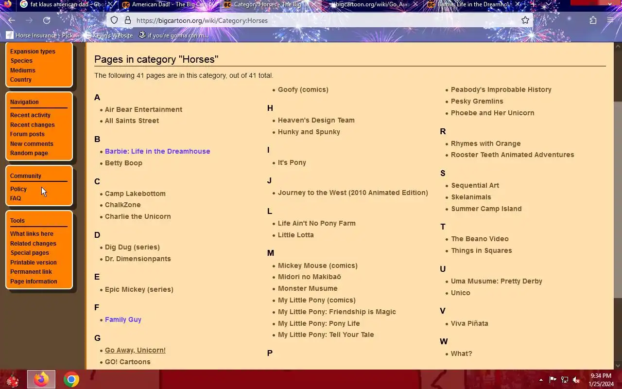
Task: Open My Little Pony: Friendship is Magic
Action: click(x=337, y=312)
